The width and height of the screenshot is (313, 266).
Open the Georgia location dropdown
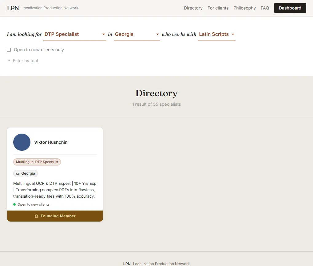137,34
